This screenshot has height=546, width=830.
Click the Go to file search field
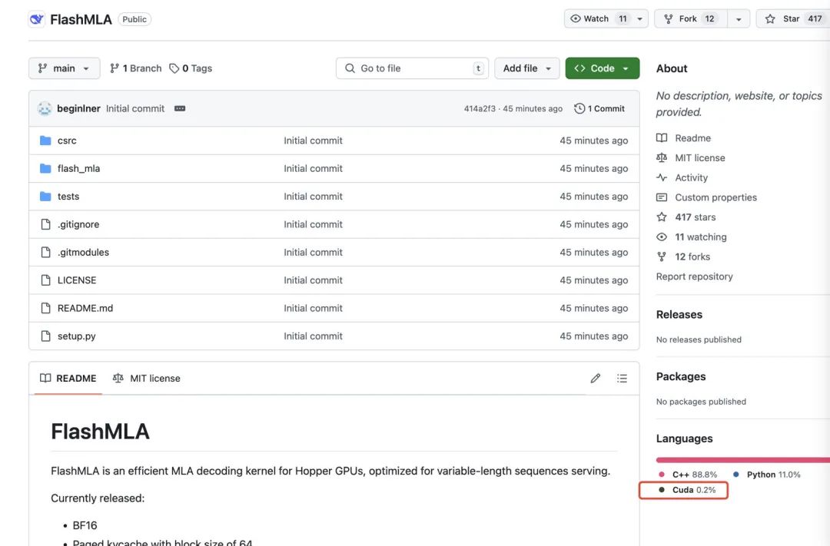412,68
